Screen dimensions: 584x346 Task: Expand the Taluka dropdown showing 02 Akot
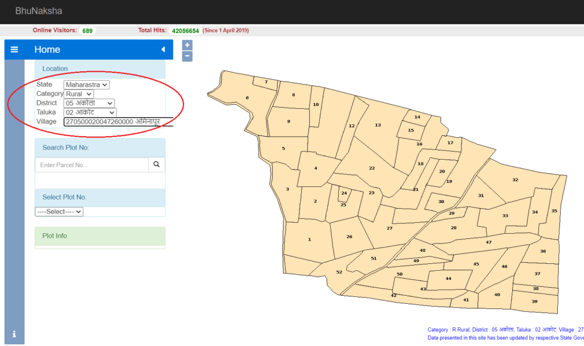tap(90, 112)
